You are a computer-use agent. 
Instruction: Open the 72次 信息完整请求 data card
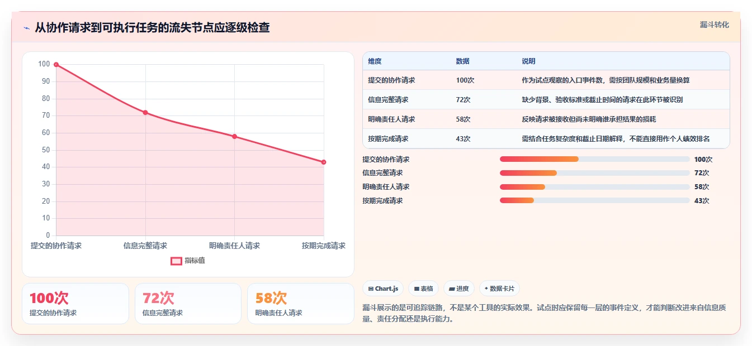click(x=188, y=304)
